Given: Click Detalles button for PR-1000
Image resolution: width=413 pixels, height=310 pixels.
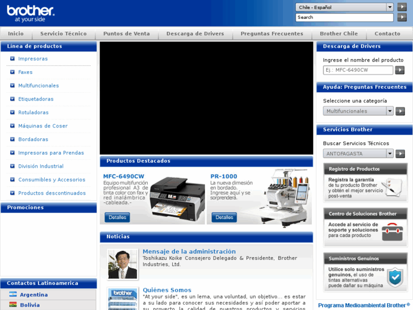Looking at the screenshot, I should (224, 217).
